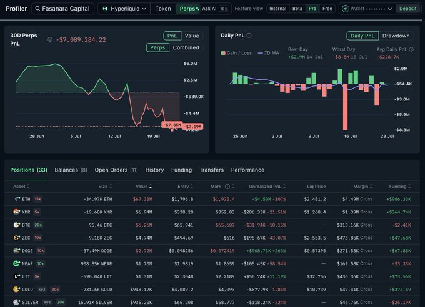Click the -$7,089,284.22 PnL total
The height and width of the screenshot is (307, 425).
pos(81,40)
